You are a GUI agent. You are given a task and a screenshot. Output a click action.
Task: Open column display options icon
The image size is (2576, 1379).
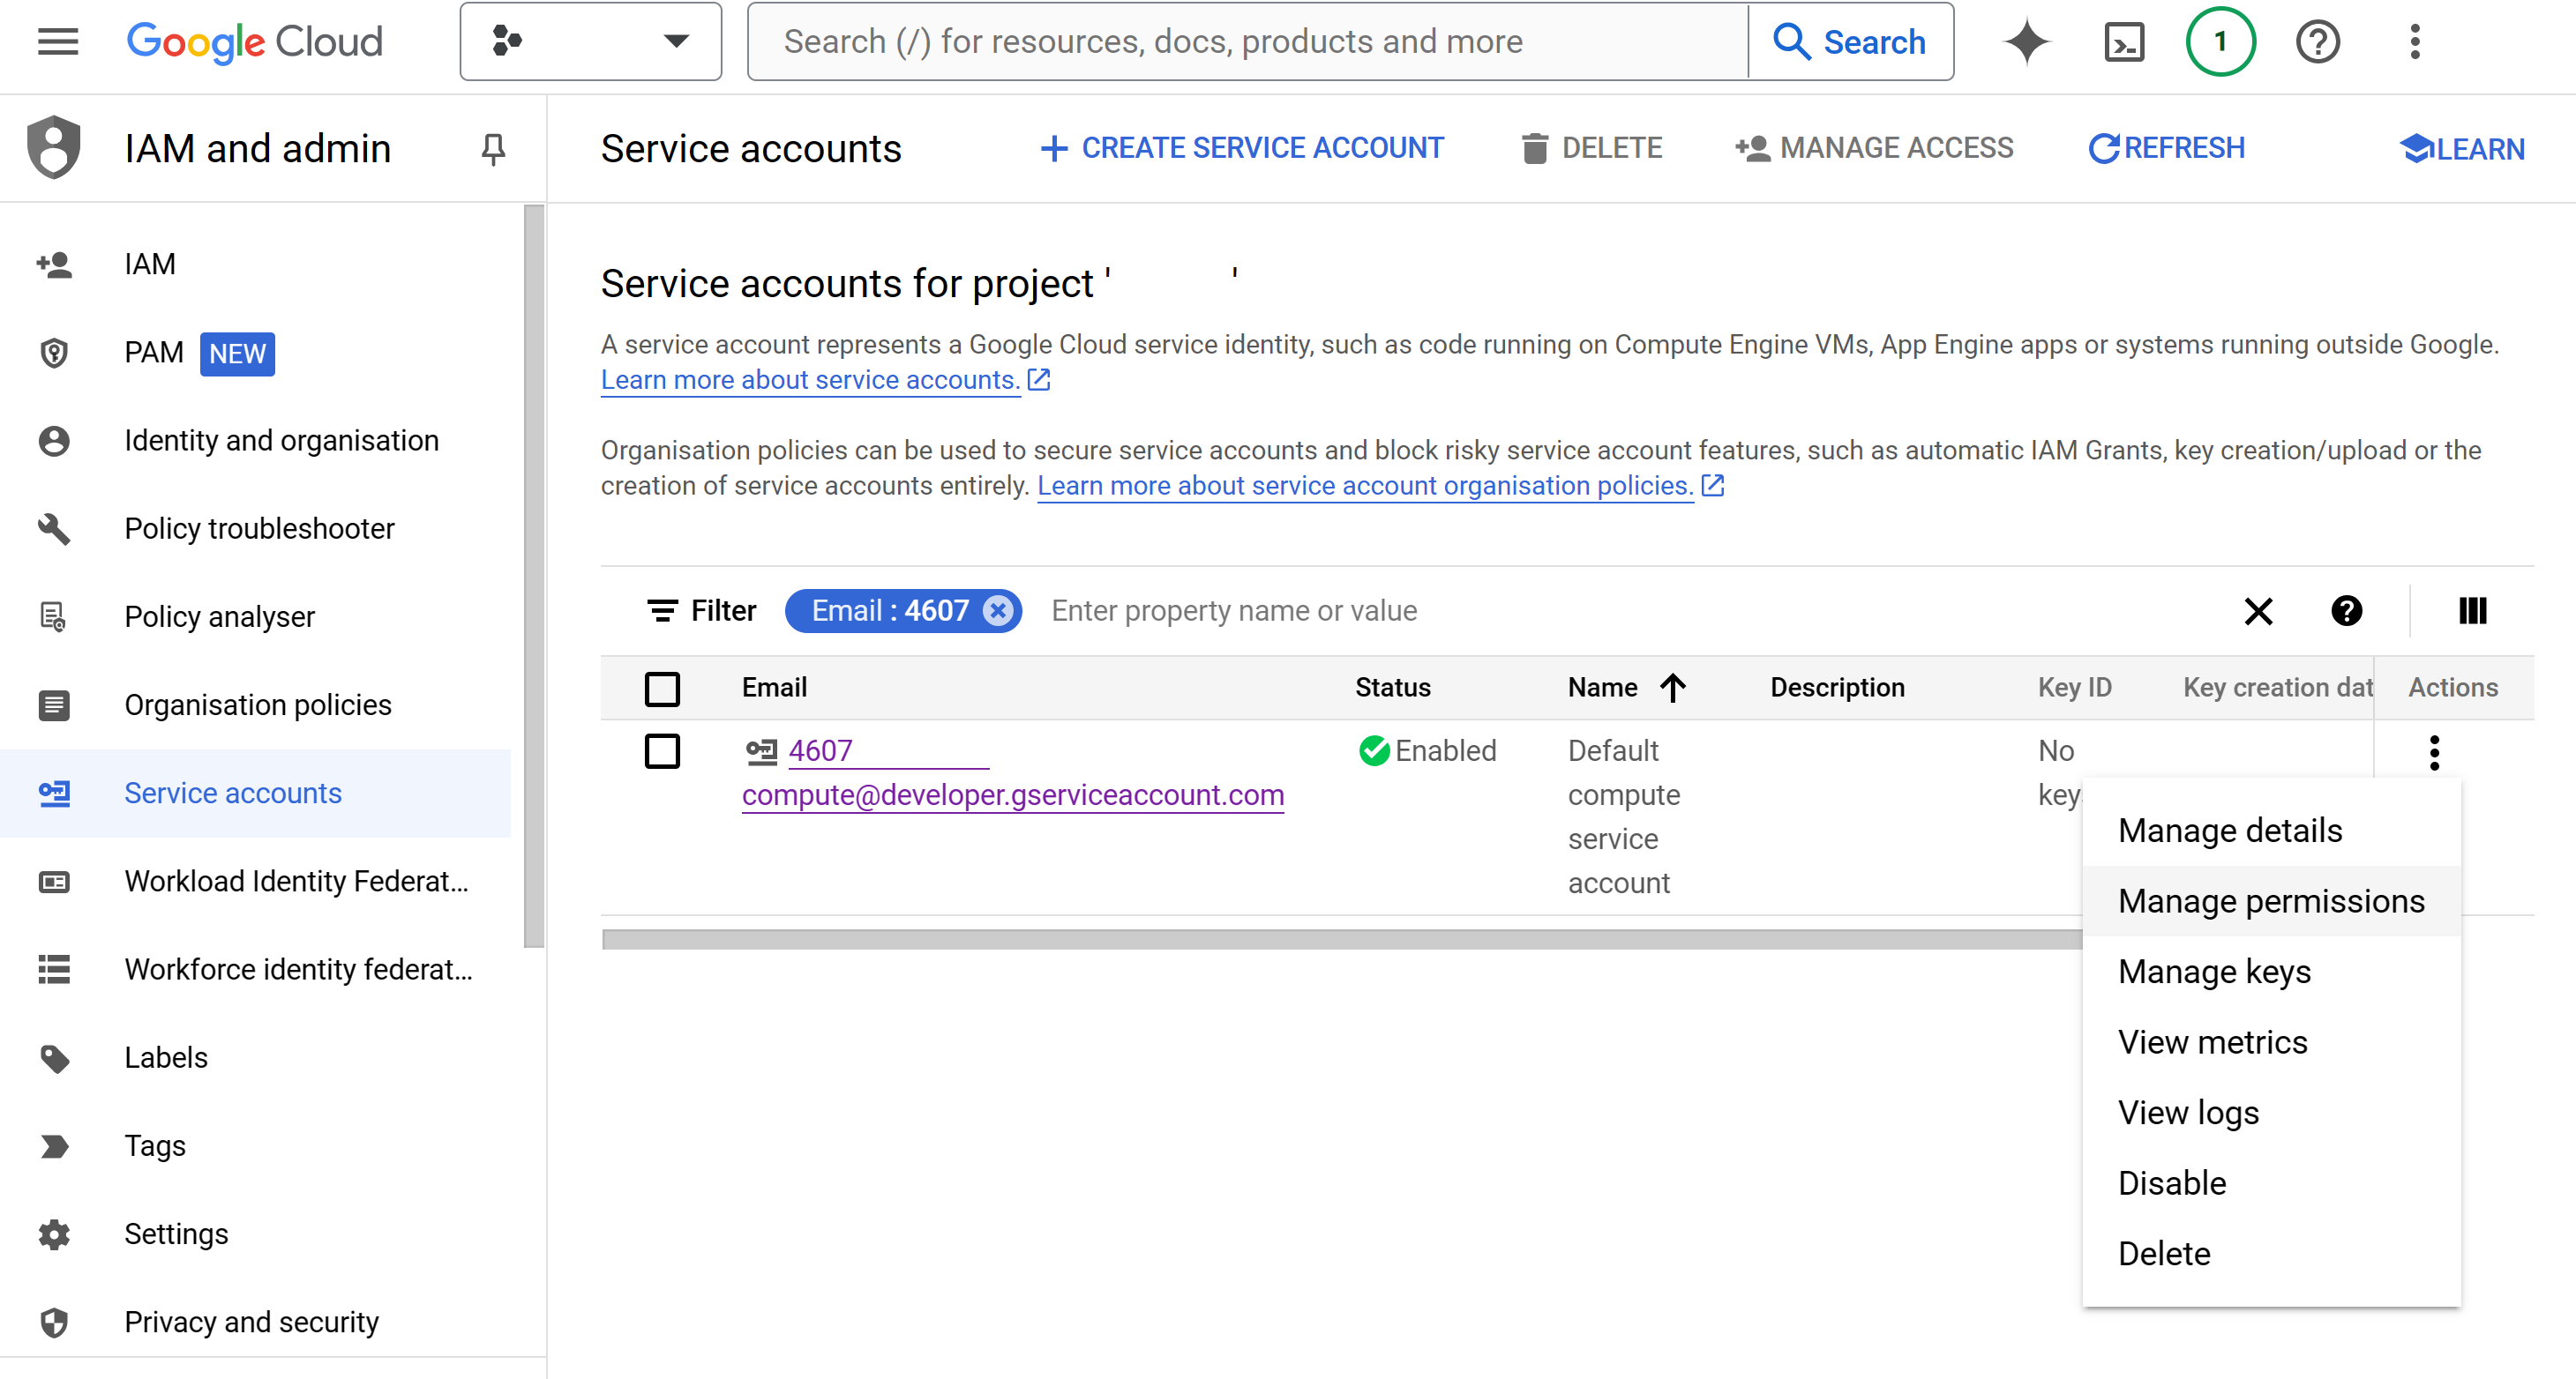2472,610
